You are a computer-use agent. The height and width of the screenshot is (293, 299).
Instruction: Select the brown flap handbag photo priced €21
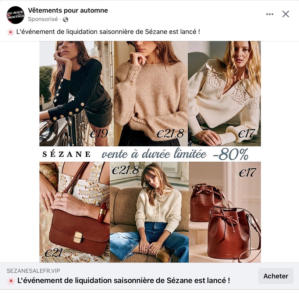75,212
